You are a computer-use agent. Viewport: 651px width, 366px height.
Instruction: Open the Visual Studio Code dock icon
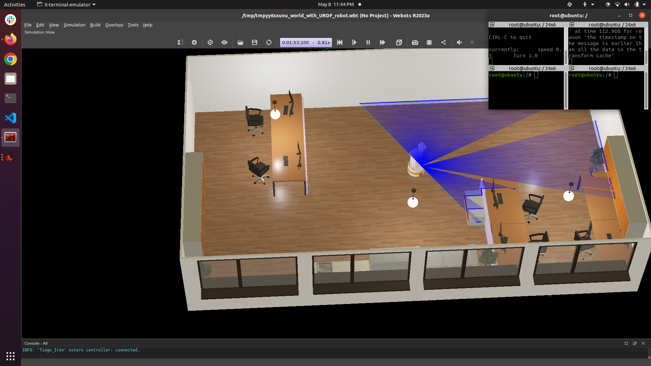click(x=11, y=118)
